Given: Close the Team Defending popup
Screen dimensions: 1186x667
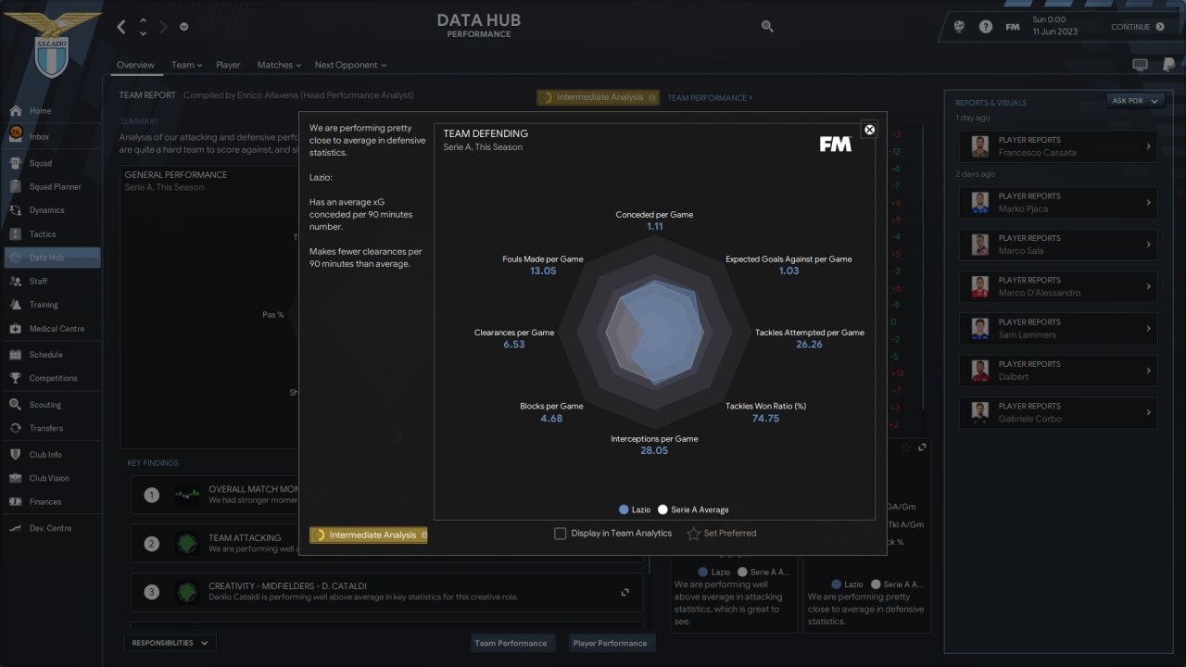Looking at the screenshot, I should (869, 130).
